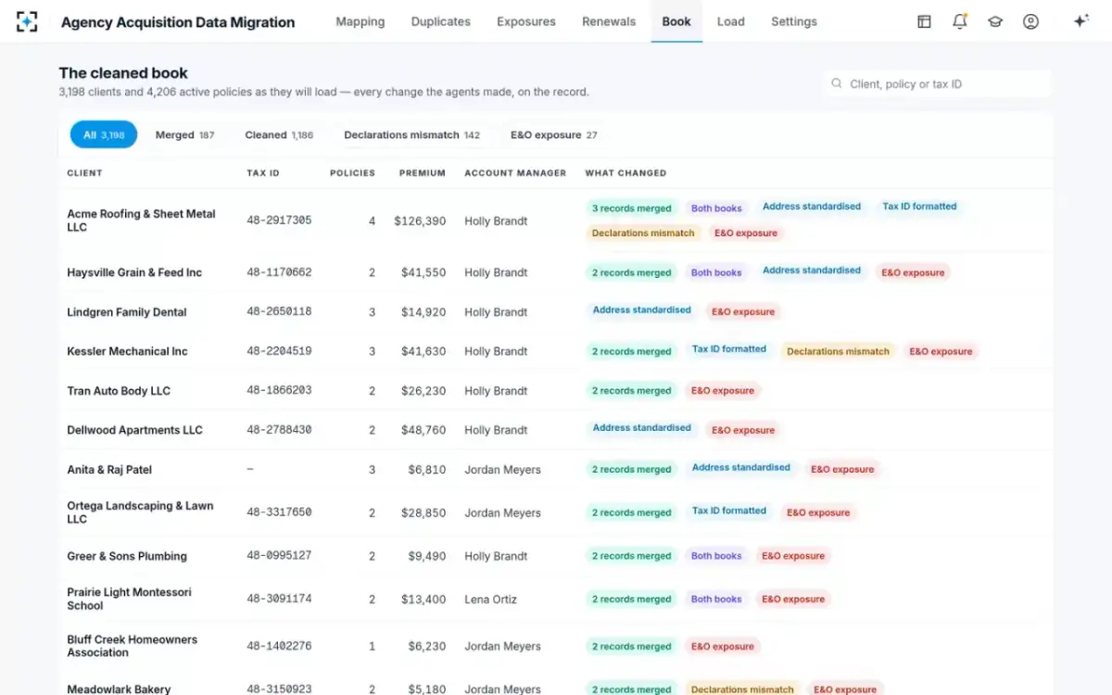Click the 'Agency Acquisition Data Migration' title
Viewport: 1112px width, 695px height.
click(178, 22)
